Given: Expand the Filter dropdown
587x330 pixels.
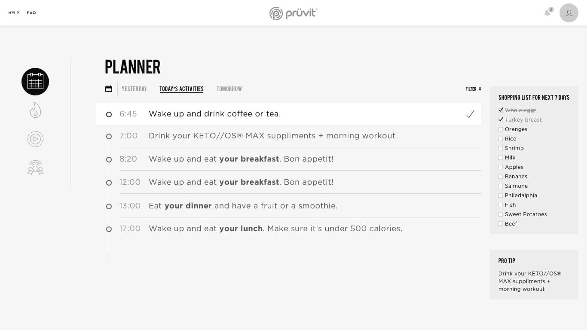Looking at the screenshot, I should click(x=474, y=89).
